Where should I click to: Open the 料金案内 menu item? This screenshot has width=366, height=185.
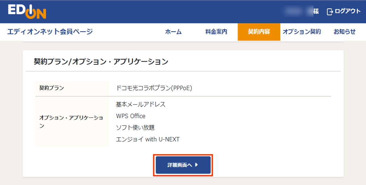(216, 32)
